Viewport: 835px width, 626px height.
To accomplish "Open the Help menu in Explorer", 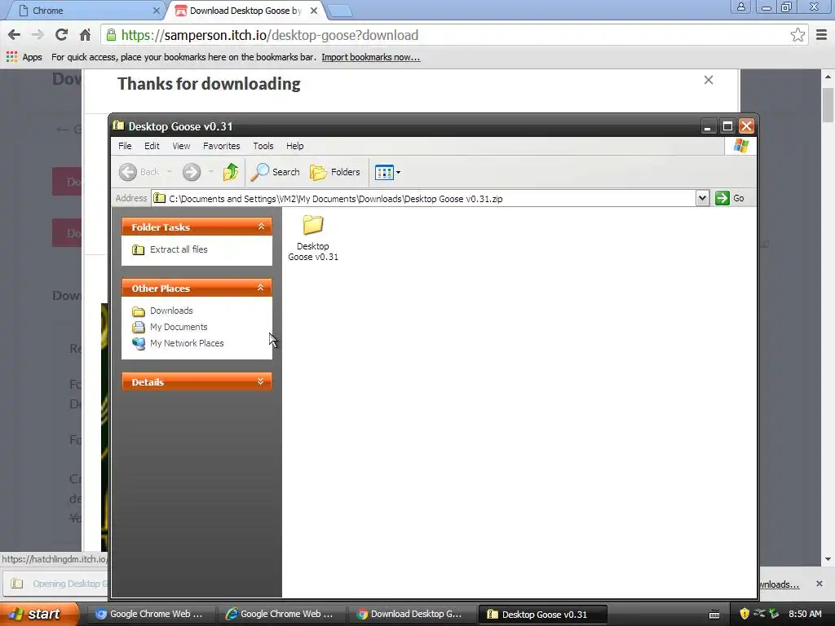I will coord(295,146).
